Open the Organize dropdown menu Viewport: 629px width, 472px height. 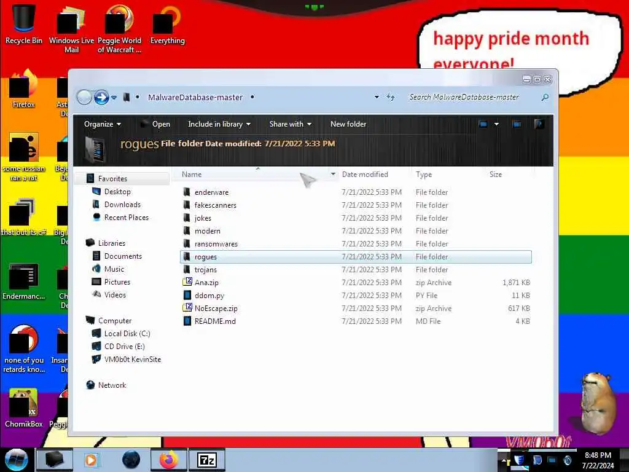pyautogui.click(x=103, y=124)
